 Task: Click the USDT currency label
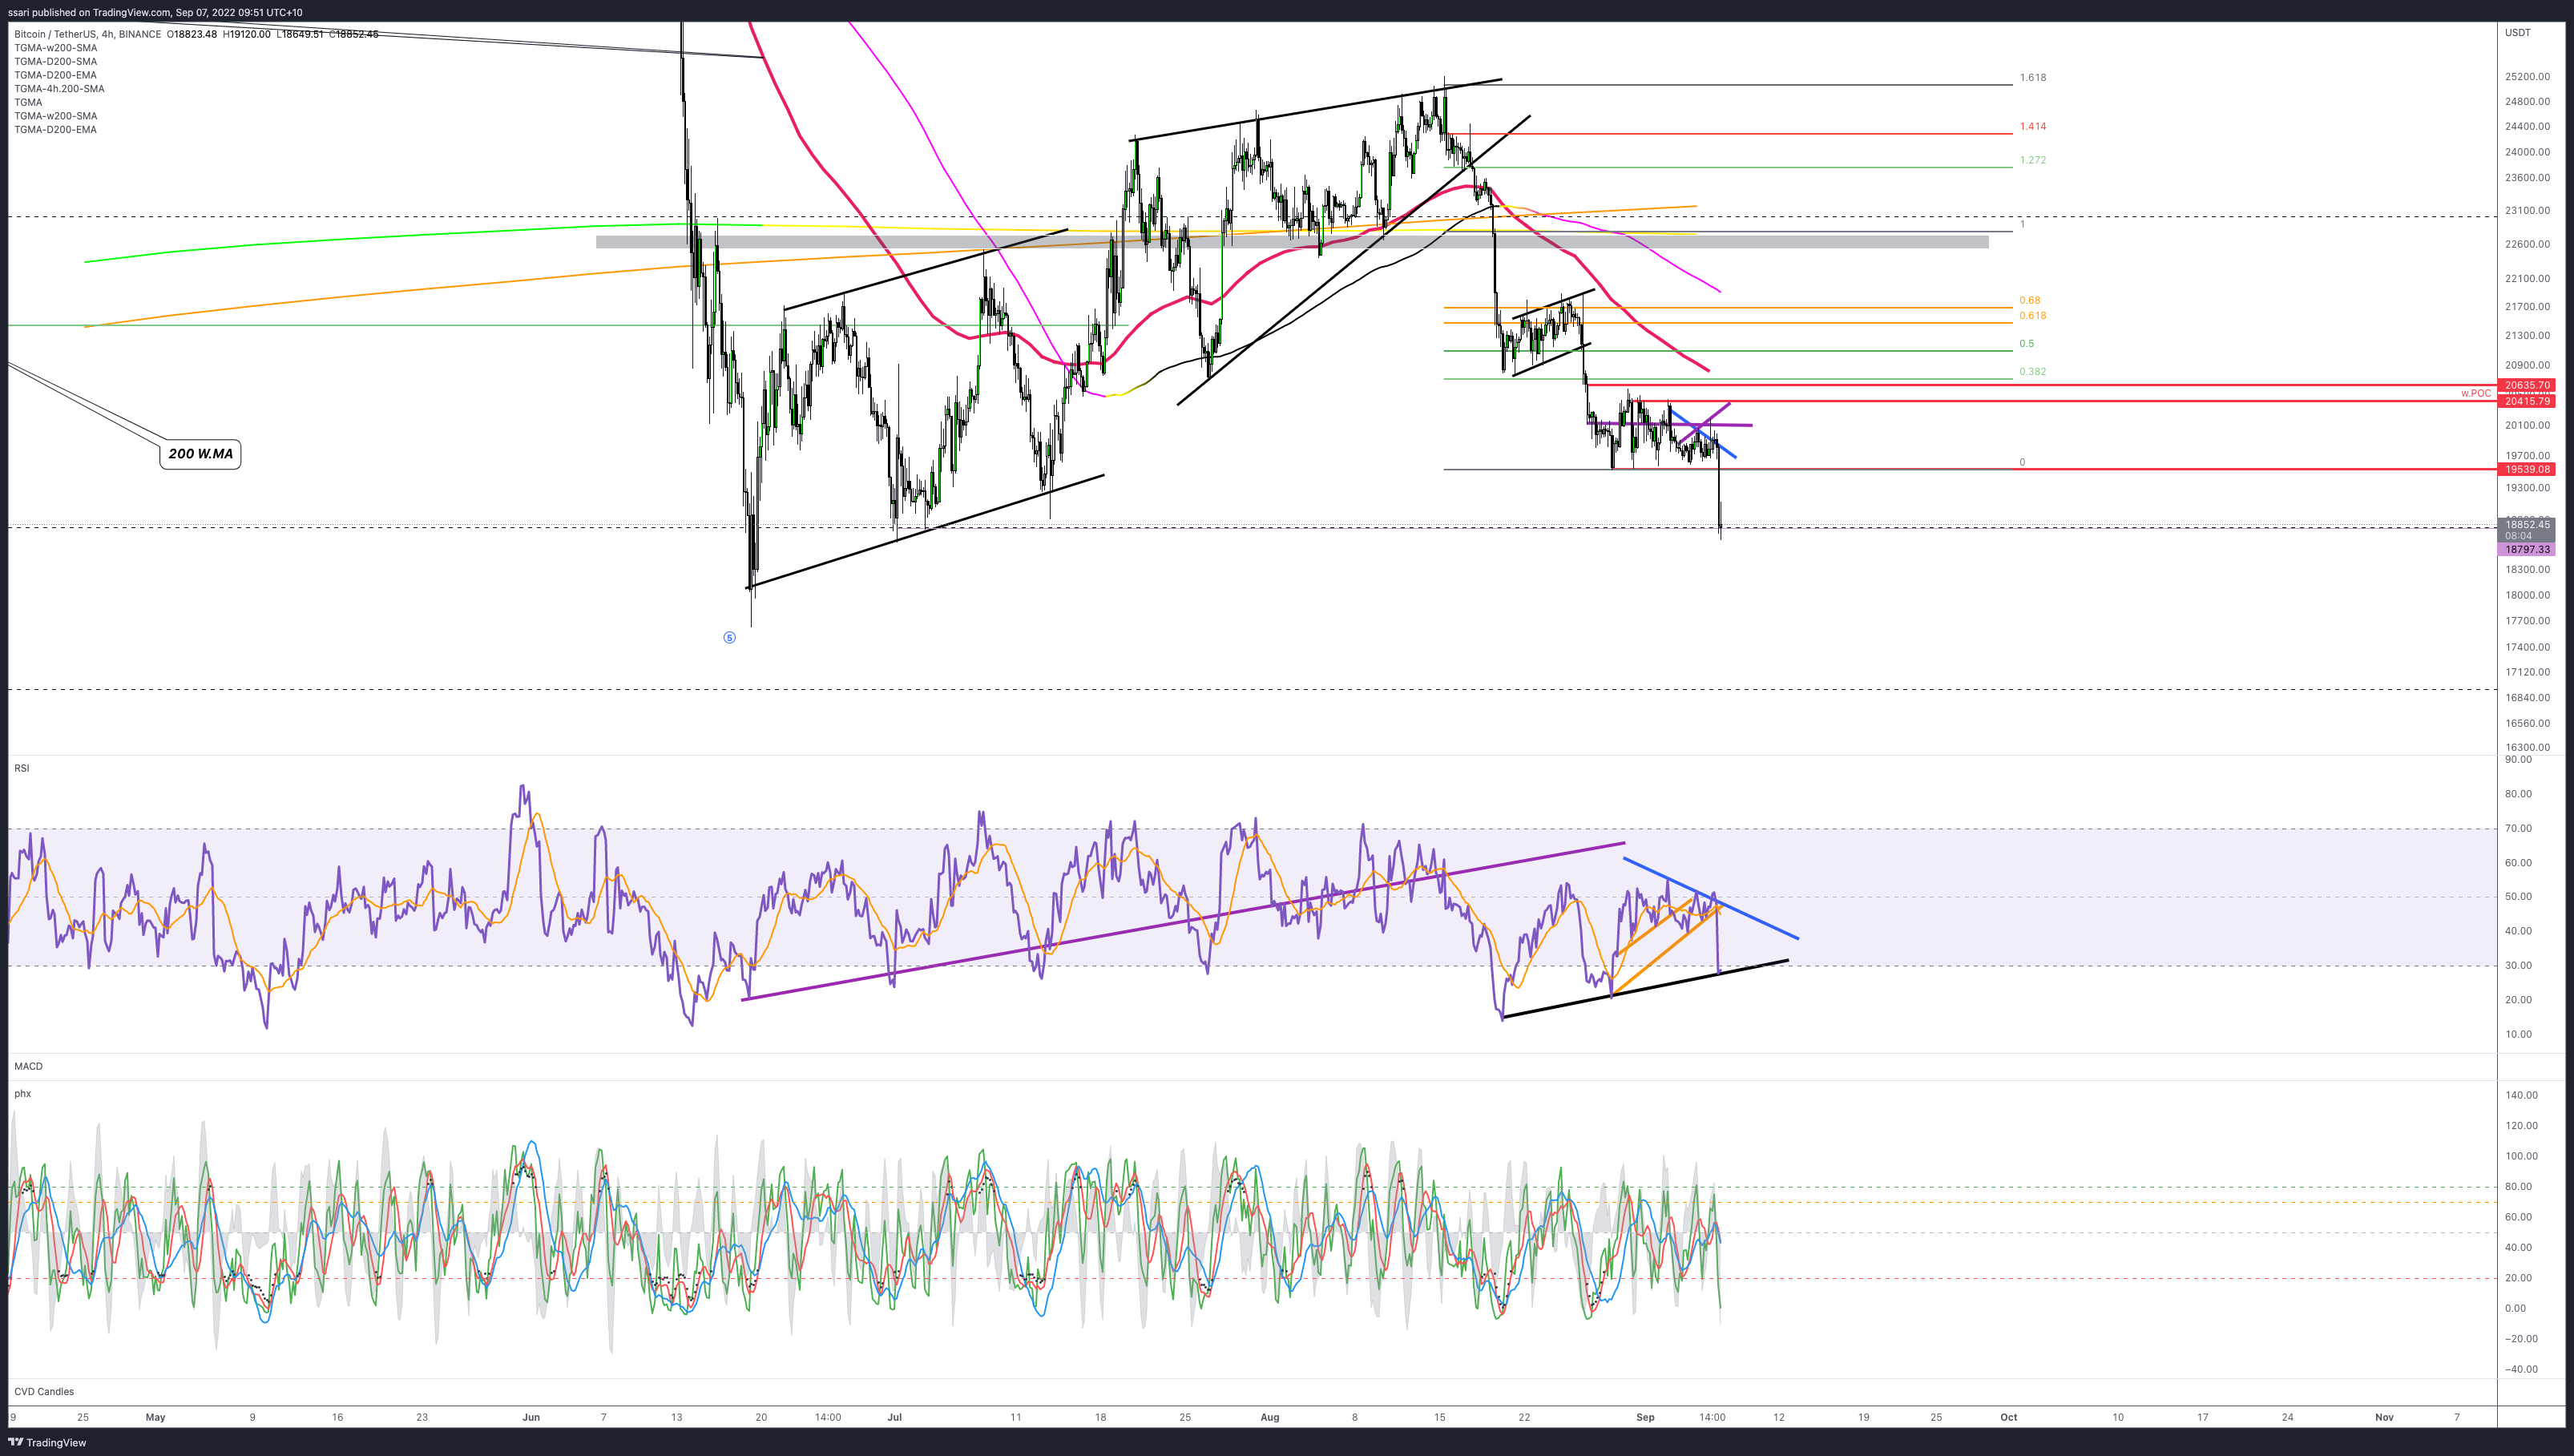click(x=2517, y=33)
